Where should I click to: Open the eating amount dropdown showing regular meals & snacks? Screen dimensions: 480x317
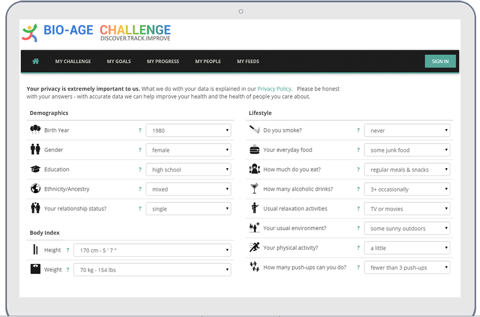click(407, 169)
